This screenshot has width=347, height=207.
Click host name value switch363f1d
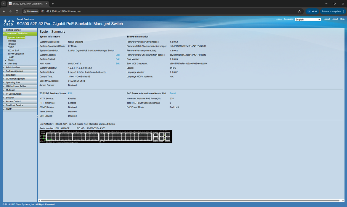coord(74,64)
